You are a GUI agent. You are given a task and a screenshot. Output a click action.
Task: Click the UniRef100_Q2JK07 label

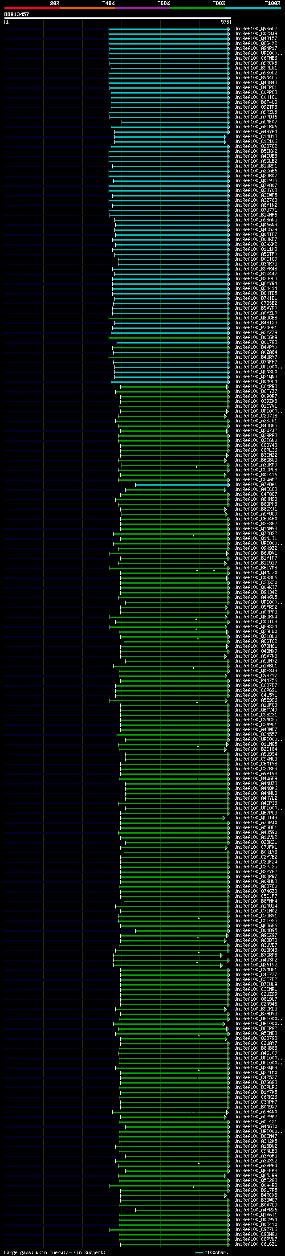256,176
